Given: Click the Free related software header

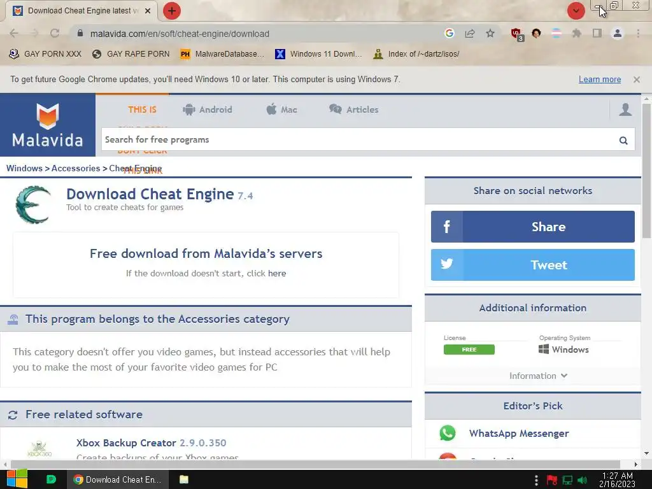Looking at the screenshot, I should 206,415.
